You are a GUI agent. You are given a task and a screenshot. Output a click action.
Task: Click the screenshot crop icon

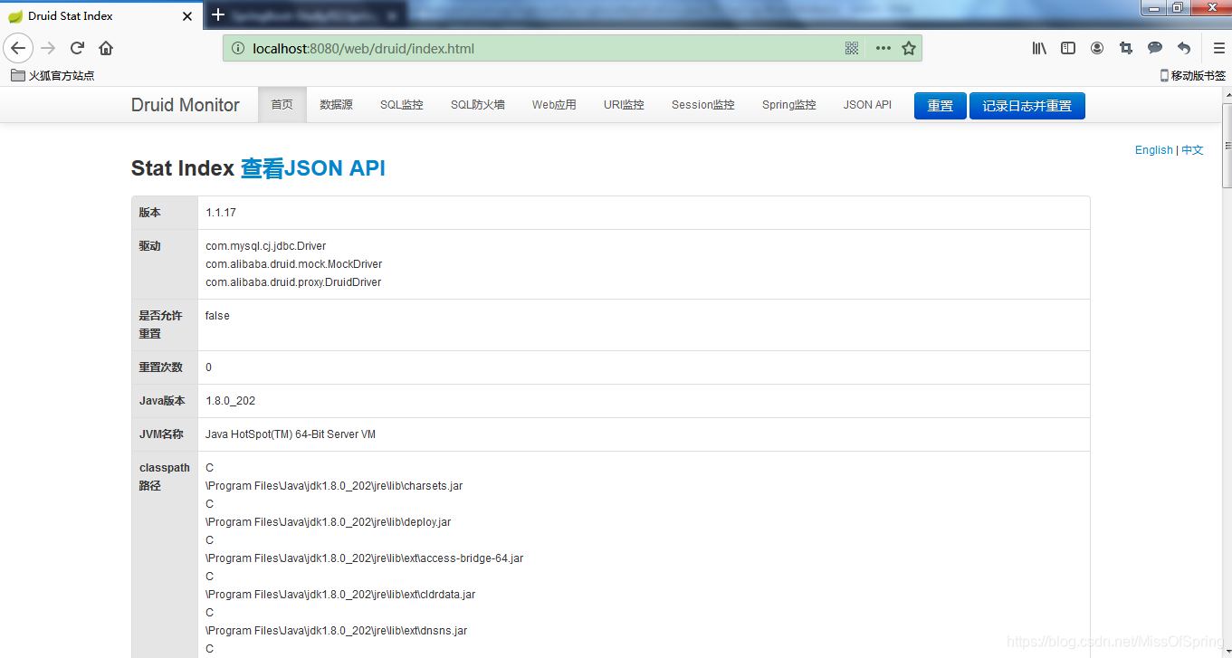[x=1126, y=48]
